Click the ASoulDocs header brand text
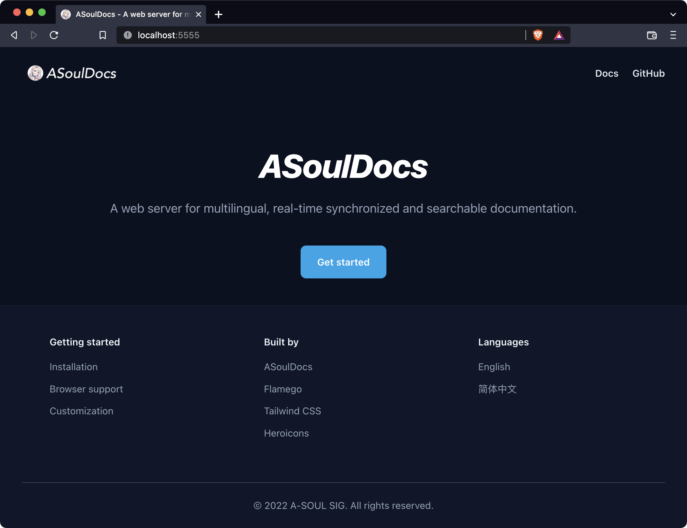 point(81,73)
